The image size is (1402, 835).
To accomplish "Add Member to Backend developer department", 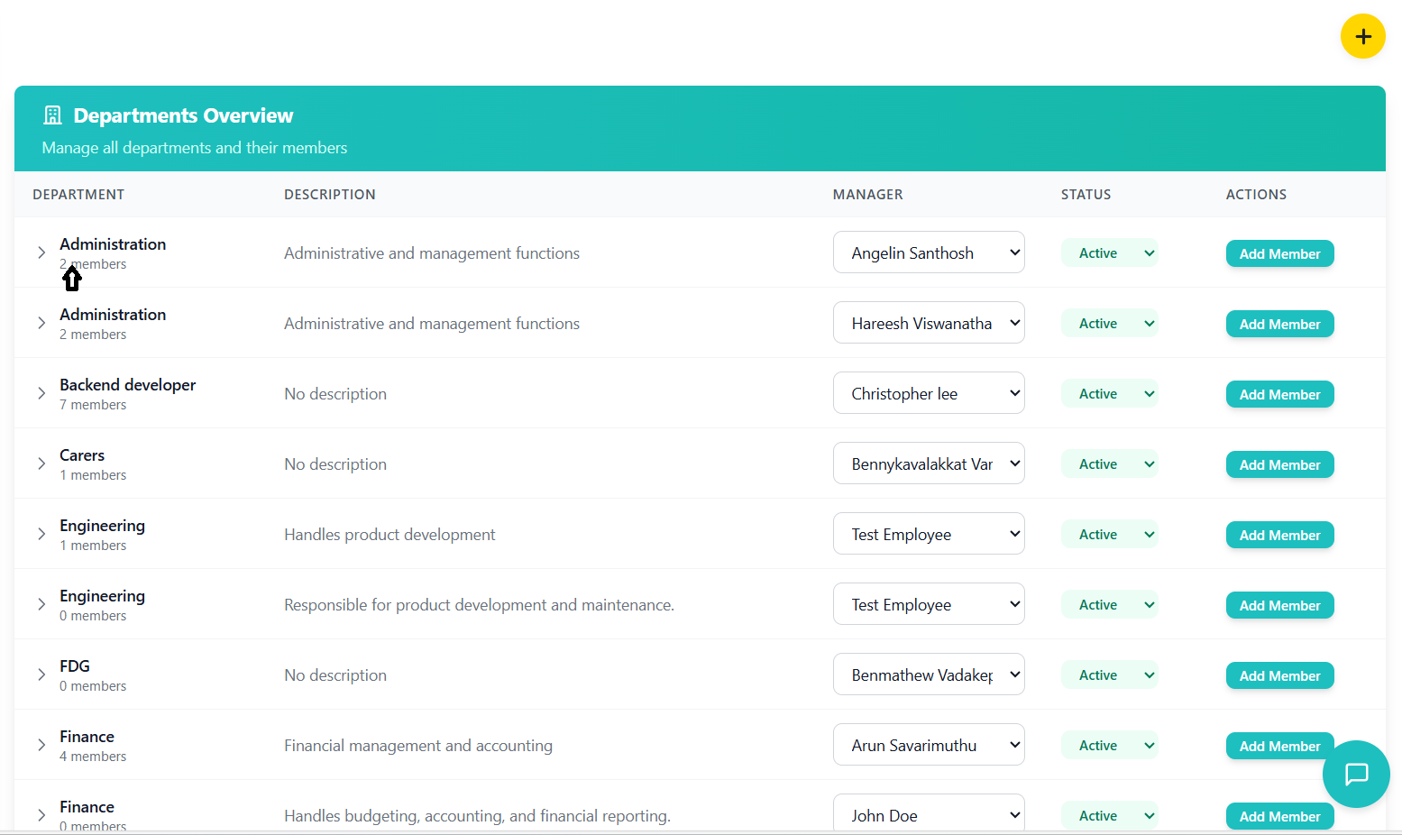I will pos(1278,395).
